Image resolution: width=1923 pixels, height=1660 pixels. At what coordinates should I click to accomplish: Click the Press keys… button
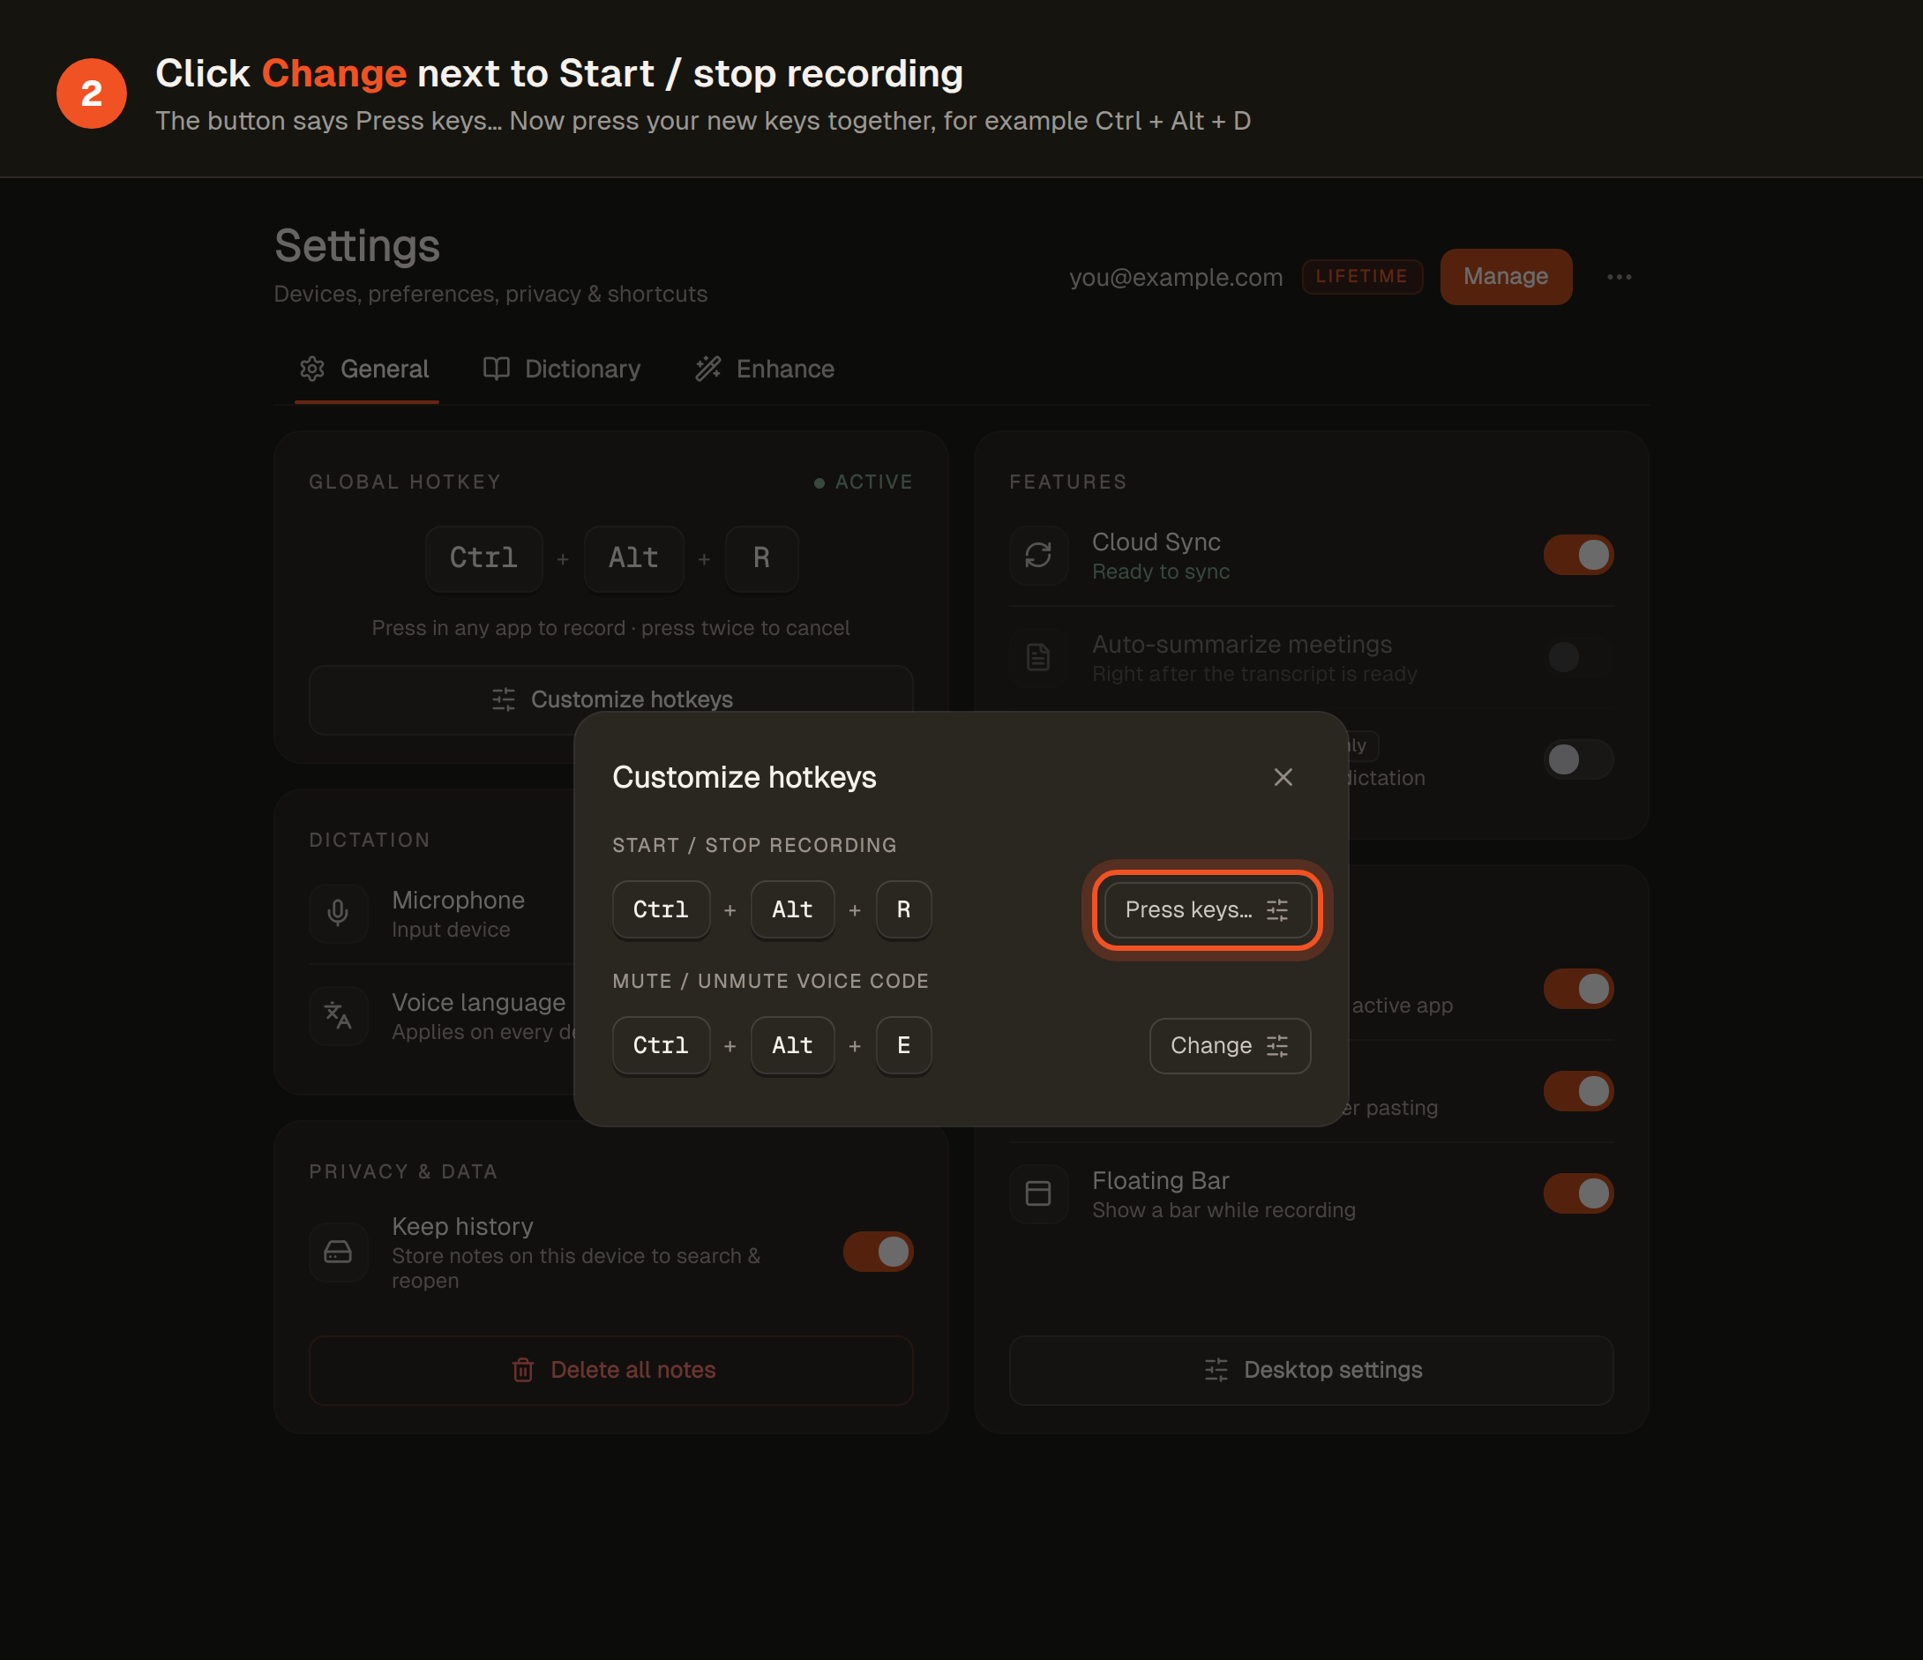(1207, 909)
